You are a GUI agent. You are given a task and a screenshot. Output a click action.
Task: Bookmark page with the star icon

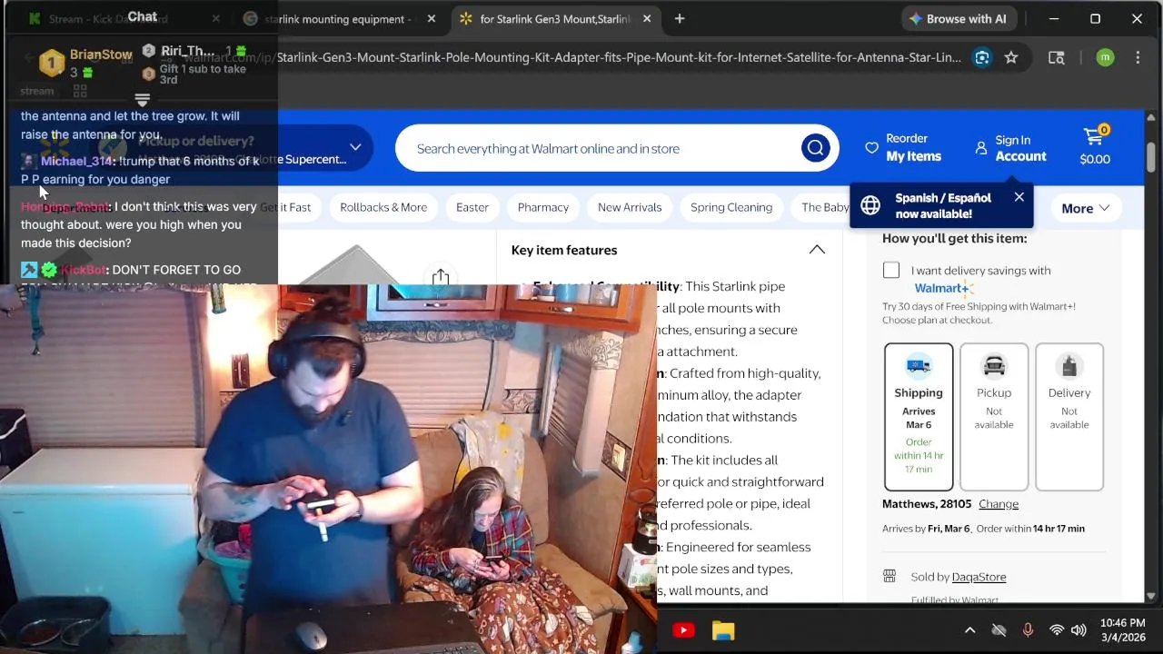[1011, 57]
